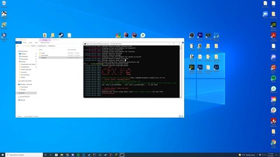Viewport: 280px width, 157px height.
Task: Select Network in navigation pane
Action: [23, 100]
